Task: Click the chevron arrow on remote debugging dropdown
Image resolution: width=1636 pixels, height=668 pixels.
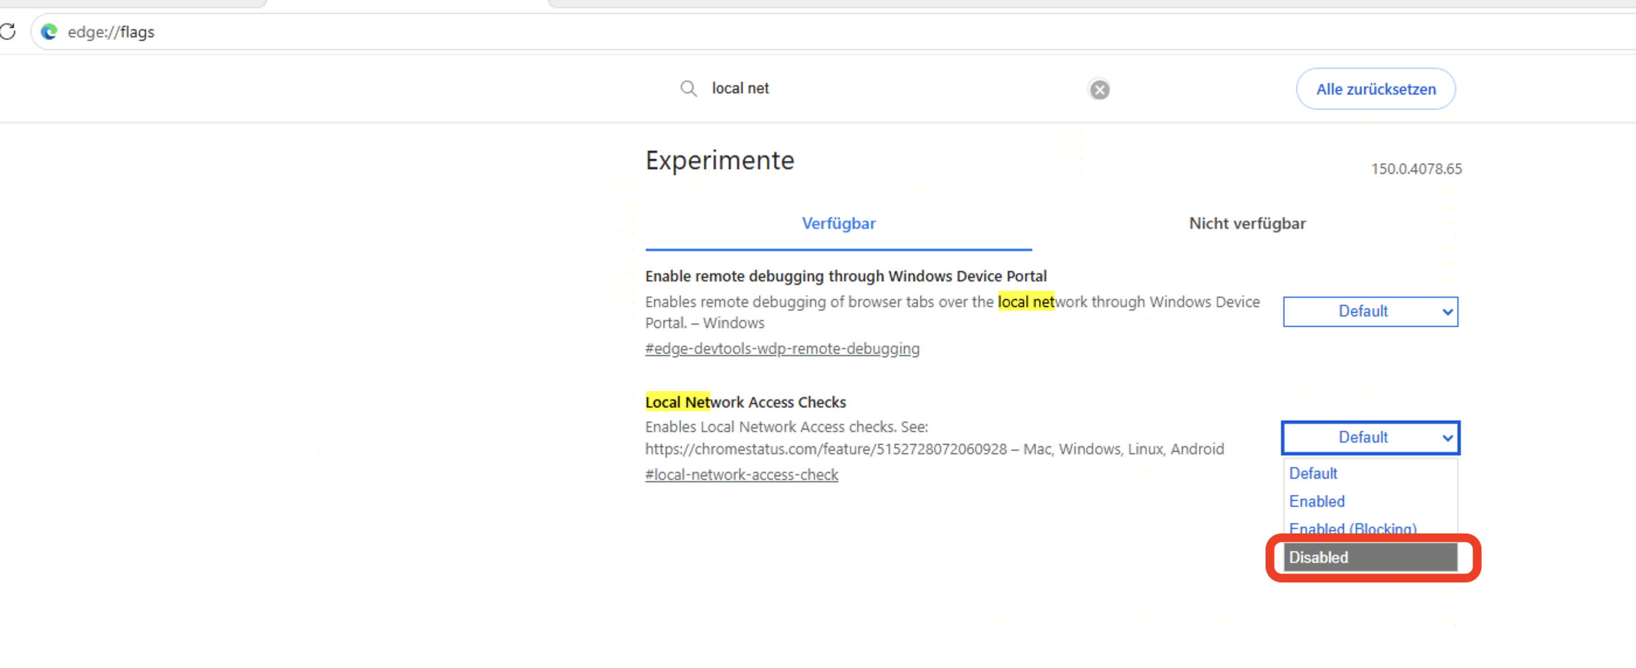Action: (1446, 312)
